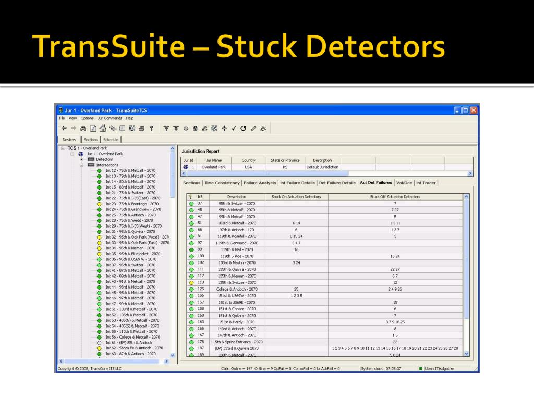Image resolution: width=534 pixels, height=400 pixels.
Task: Click the tools icon at toolbar end
Action: (x=263, y=128)
